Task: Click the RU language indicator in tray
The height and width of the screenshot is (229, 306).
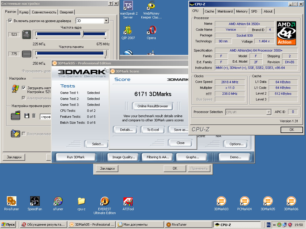Action: click(269, 225)
